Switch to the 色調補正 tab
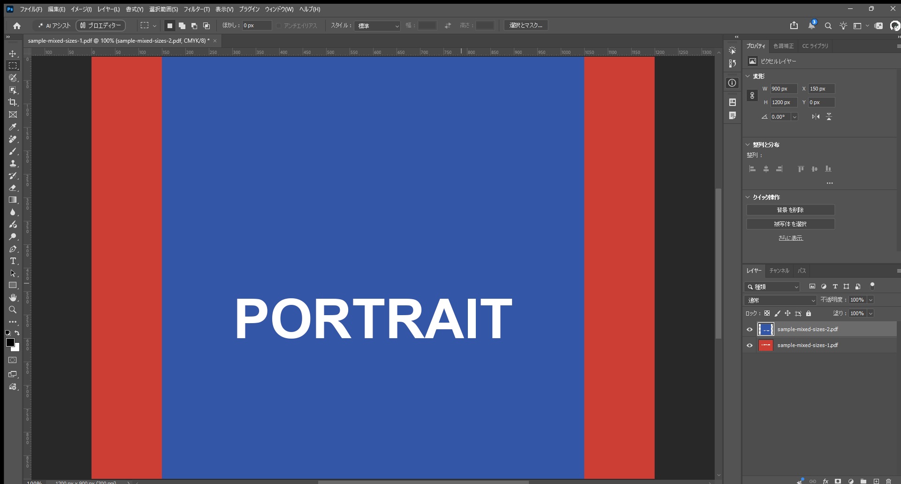This screenshot has width=901, height=484. pos(783,46)
